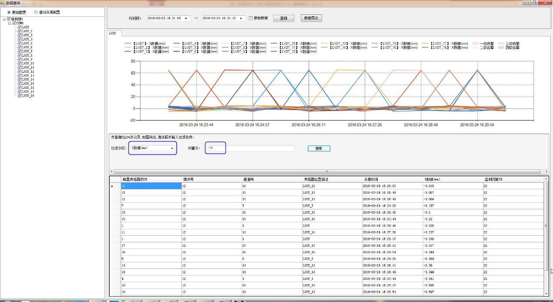Screen dimensions: 553x302
Task: Uncheck LVDT_16 in the sensor tree
Action: (20, 88)
